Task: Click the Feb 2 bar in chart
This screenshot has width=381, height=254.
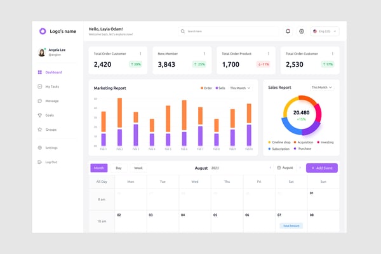Action: (119, 122)
